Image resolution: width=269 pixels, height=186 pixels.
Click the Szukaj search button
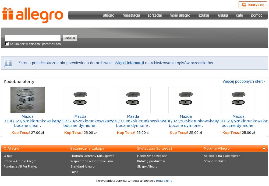click(70, 38)
